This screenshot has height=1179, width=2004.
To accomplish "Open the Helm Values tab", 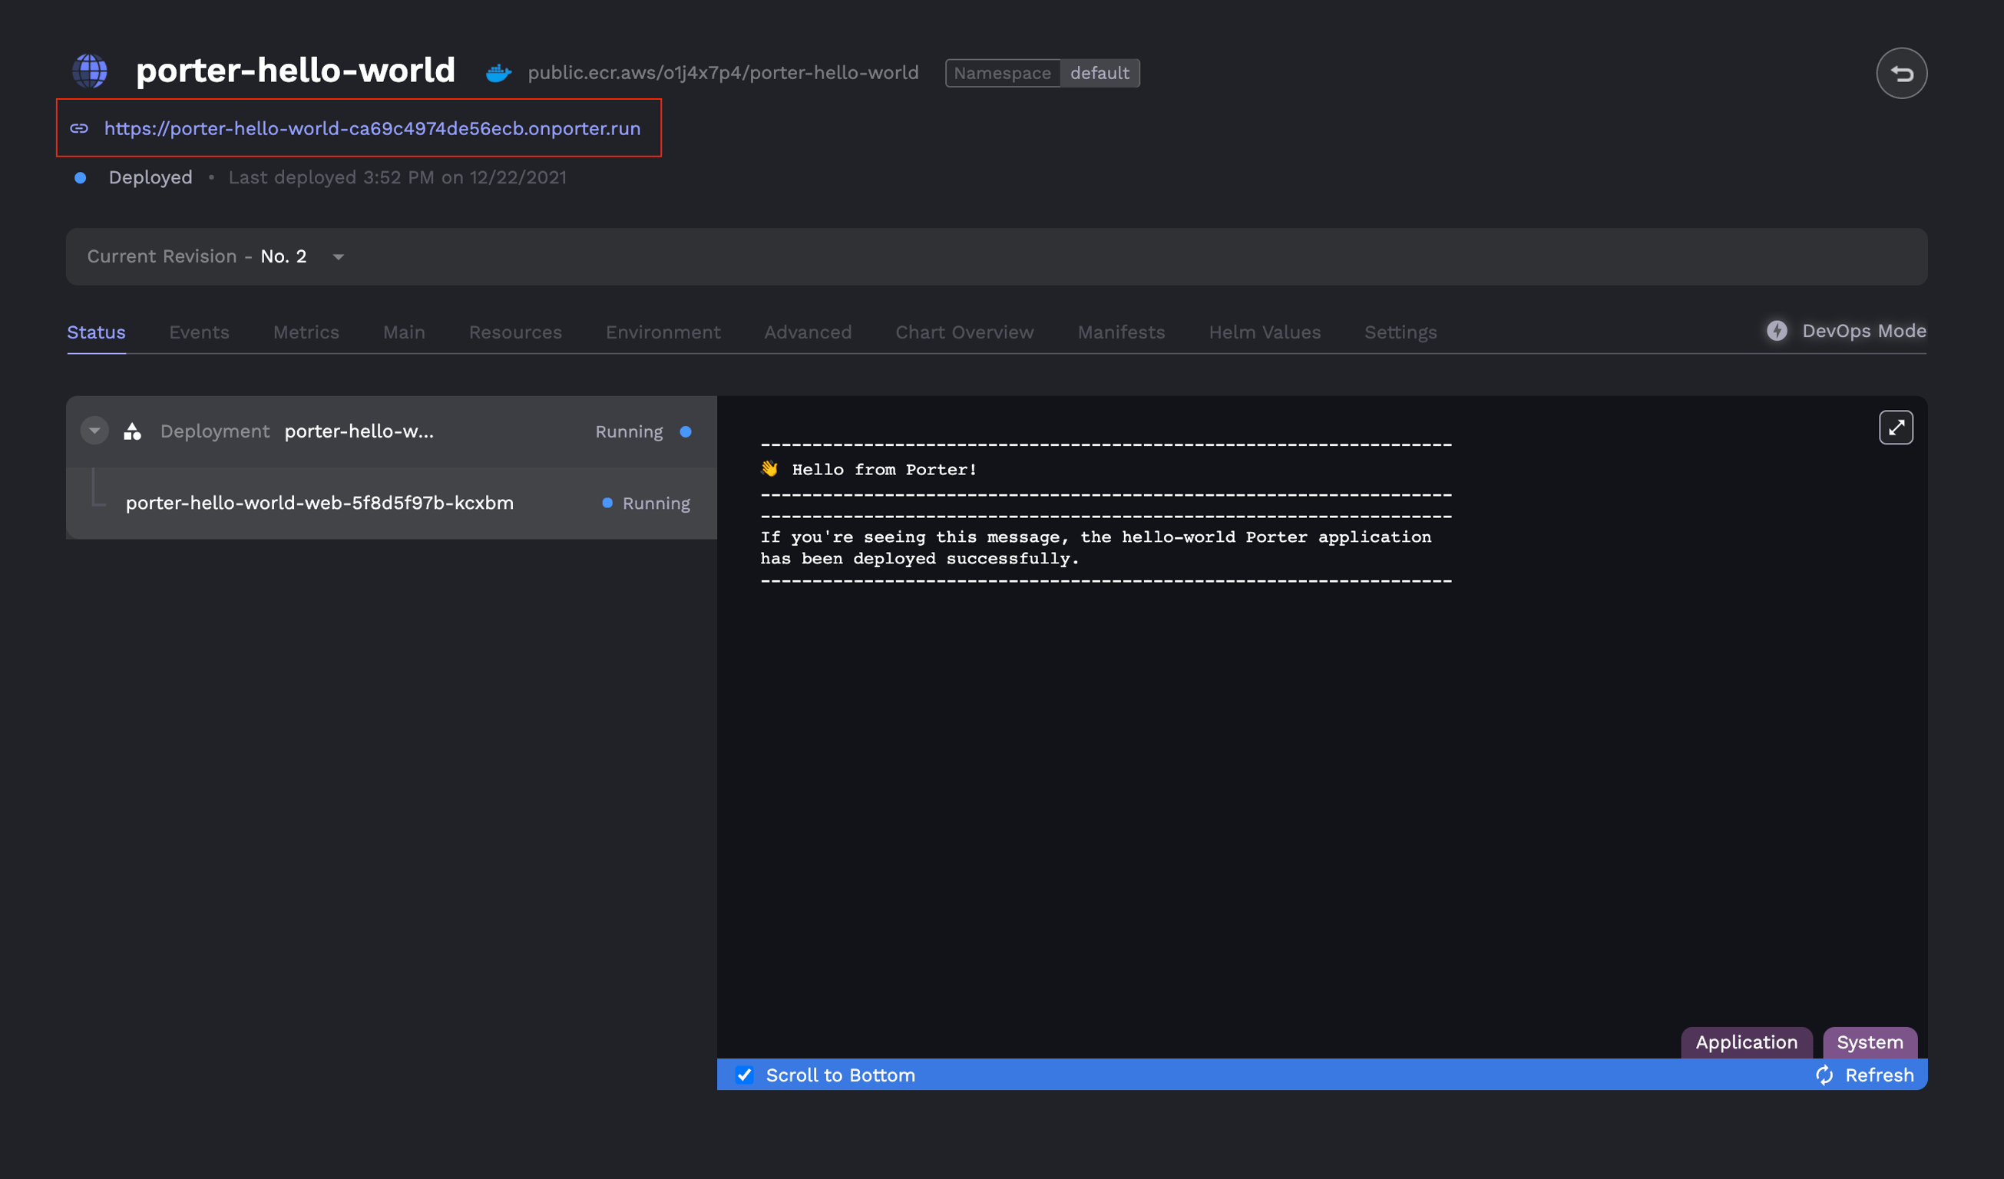I will click(1265, 332).
